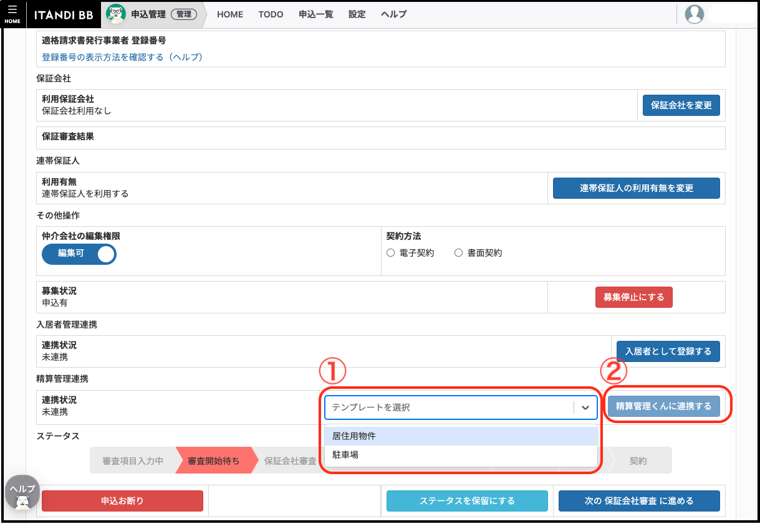
Task: Expand the テンプレートを選択 dropdown
Action: (x=449, y=407)
